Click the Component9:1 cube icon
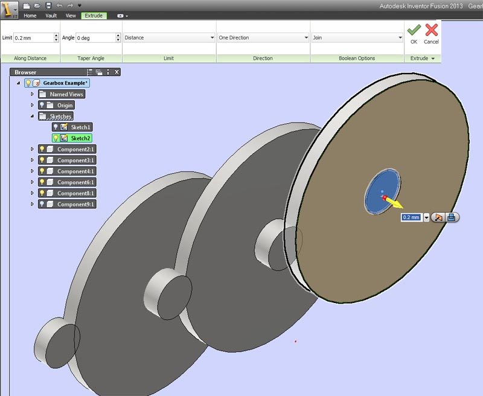The image size is (483, 396). pos(50,204)
